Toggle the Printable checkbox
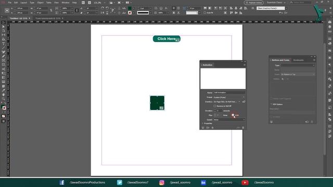Screen dimensions: 333x187 [271, 117]
